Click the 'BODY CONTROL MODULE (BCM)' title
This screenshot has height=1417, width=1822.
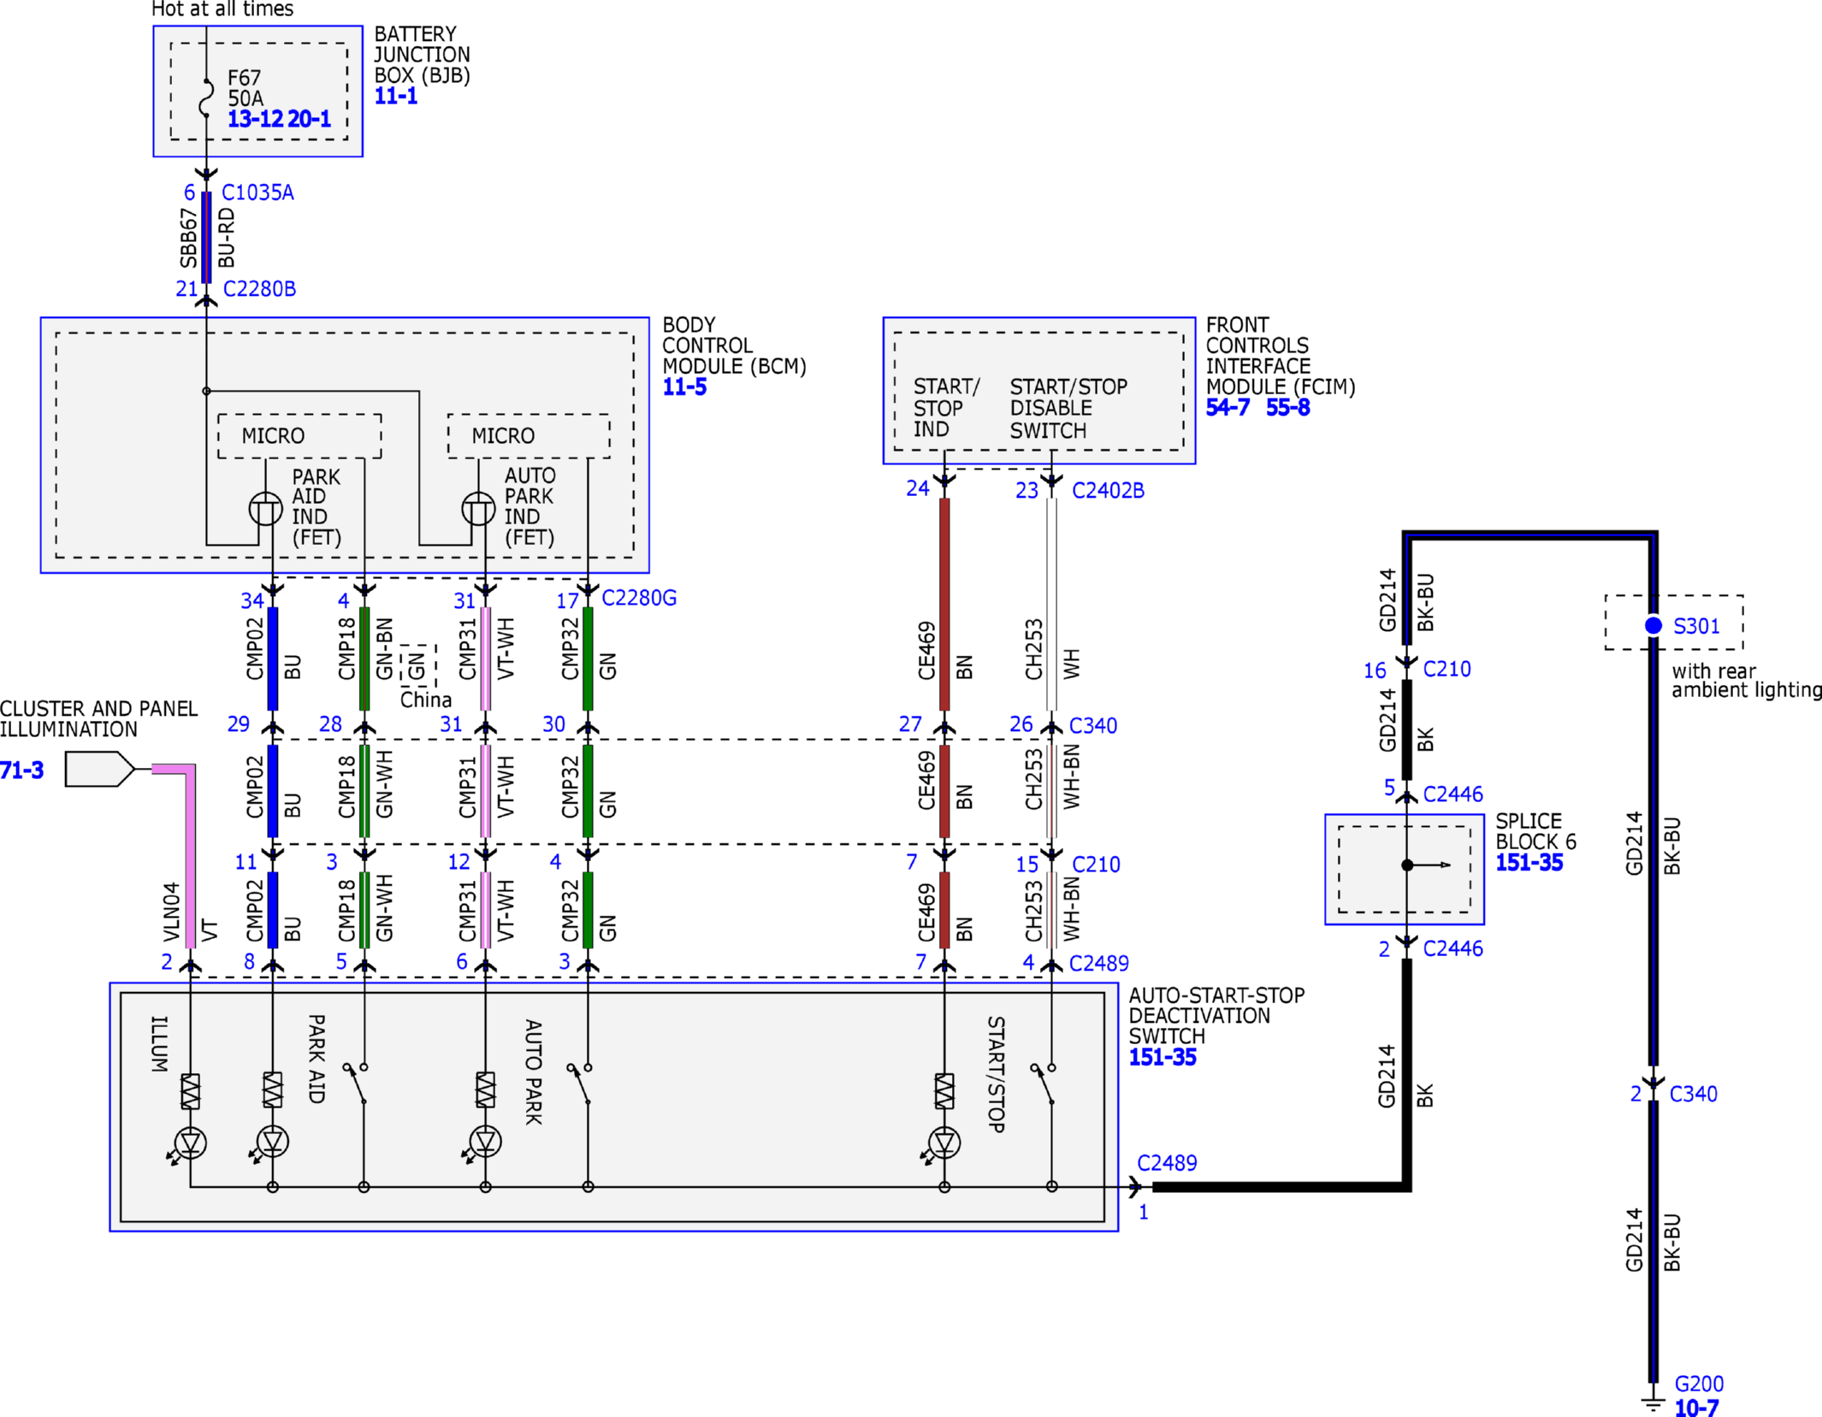pyautogui.click(x=735, y=345)
